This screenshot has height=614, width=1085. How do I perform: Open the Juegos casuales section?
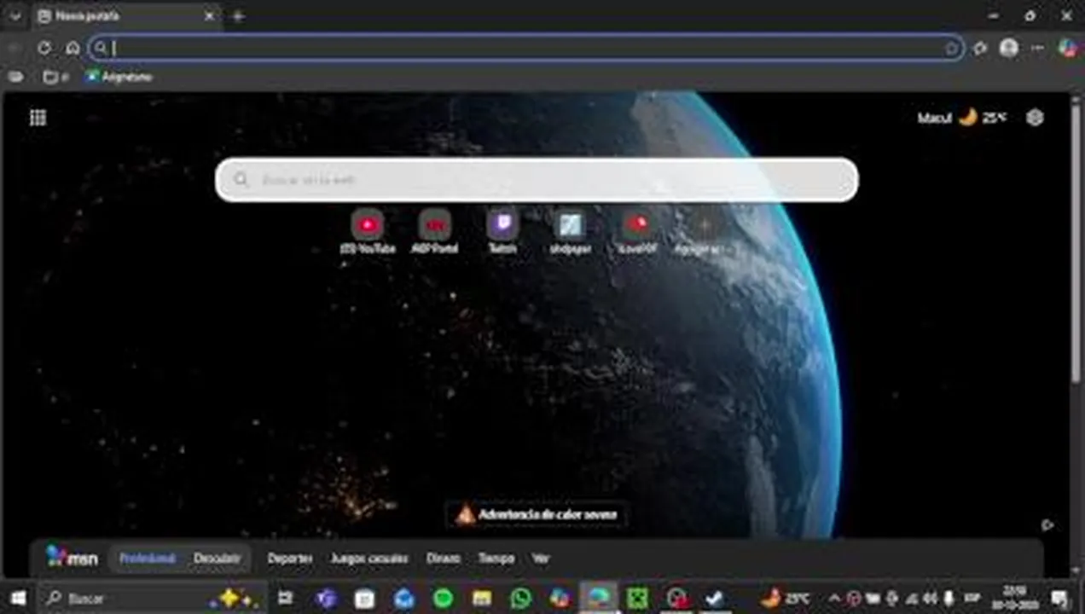pyautogui.click(x=369, y=559)
